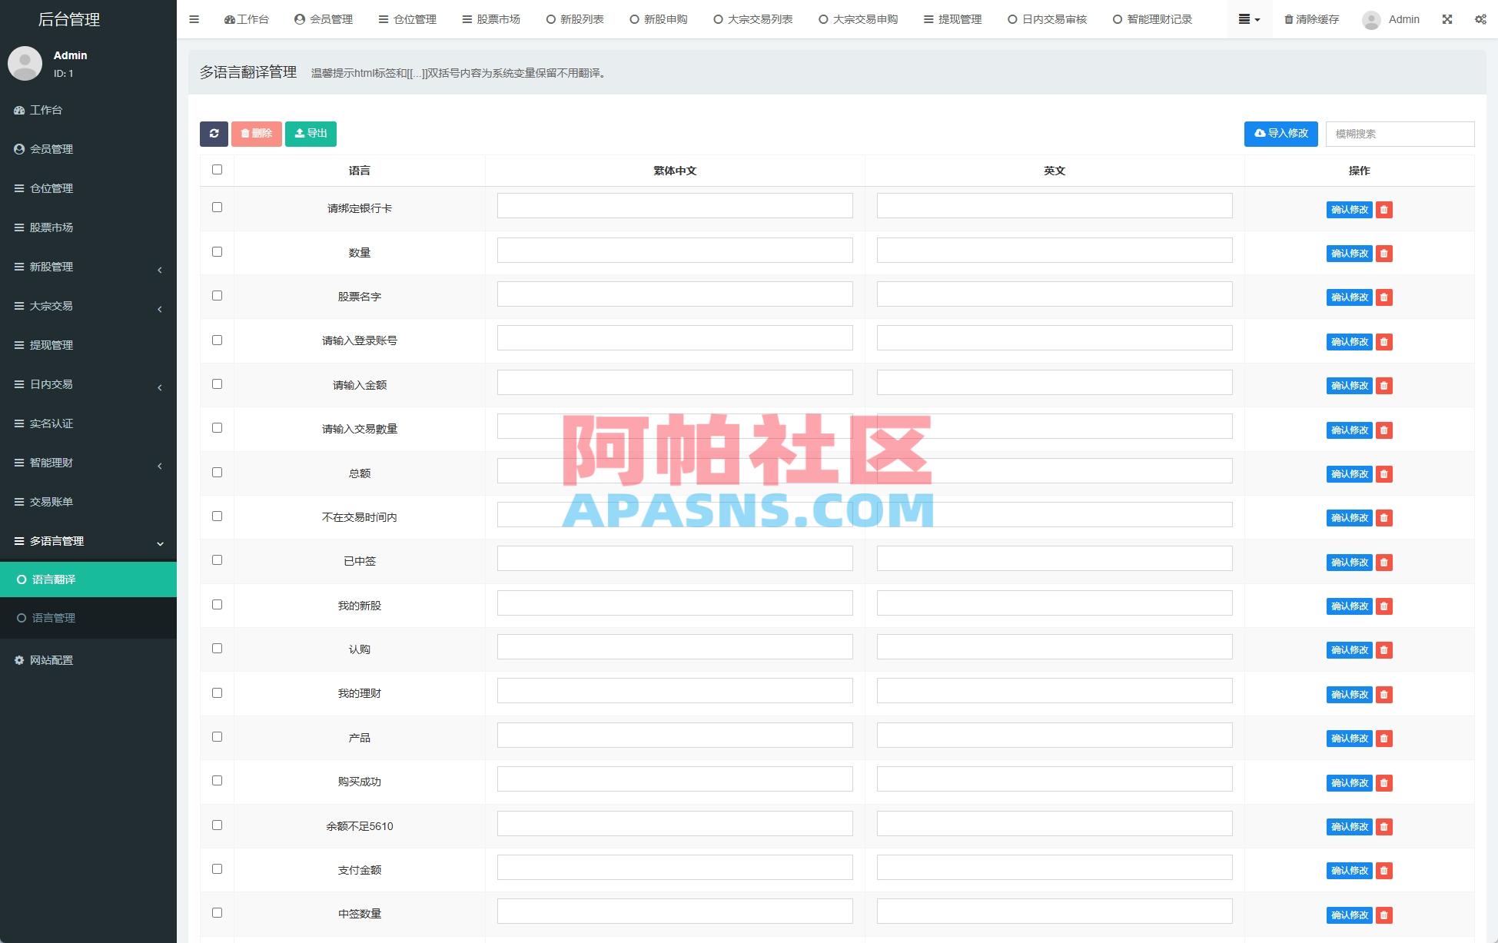Tick the checkbox beside 购买成功
Viewport: 1498px width, 943px height.
point(216,780)
